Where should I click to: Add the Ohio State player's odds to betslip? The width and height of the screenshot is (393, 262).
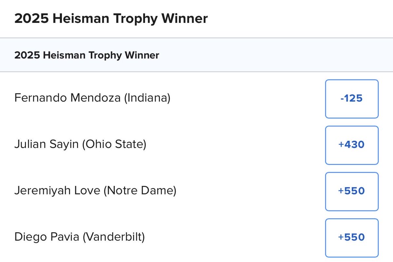click(351, 145)
